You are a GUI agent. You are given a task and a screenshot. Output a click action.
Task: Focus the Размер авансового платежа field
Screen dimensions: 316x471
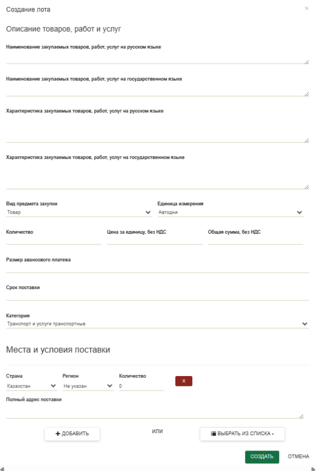157,268
